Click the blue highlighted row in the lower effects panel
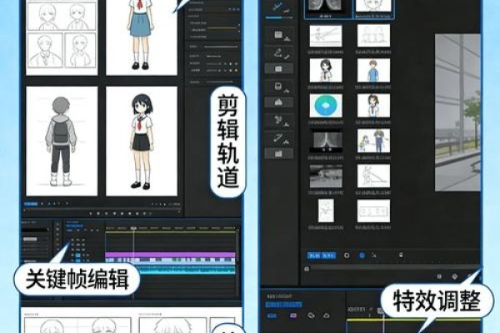Image resolution: width=500 pixels, height=333 pixels. point(283,305)
